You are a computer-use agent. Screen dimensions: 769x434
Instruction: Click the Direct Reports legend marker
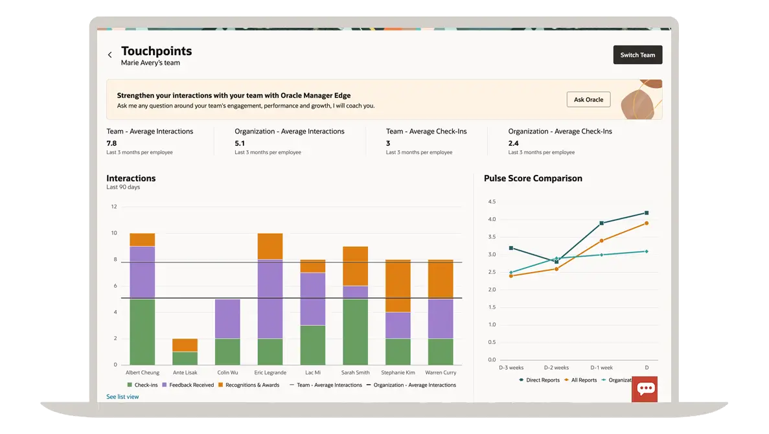pyautogui.click(x=522, y=380)
